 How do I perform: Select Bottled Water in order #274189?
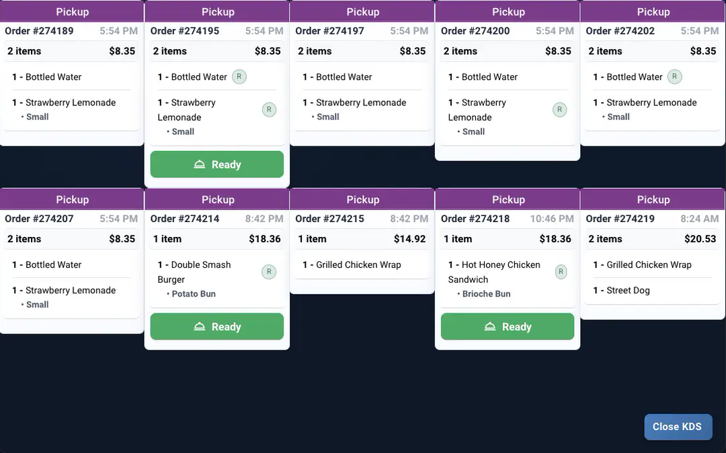pos(53,77)
